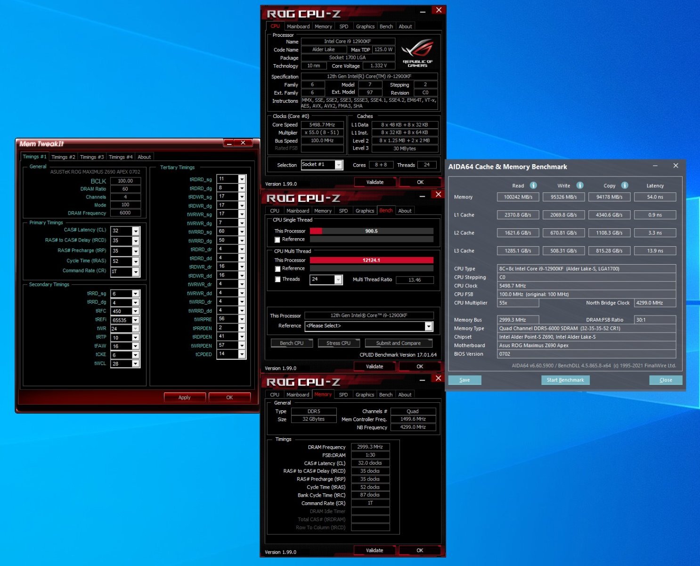Screen dimensions: 700x566
Task: Click the DRAM Frequency 6000 field
Action: 125,213
